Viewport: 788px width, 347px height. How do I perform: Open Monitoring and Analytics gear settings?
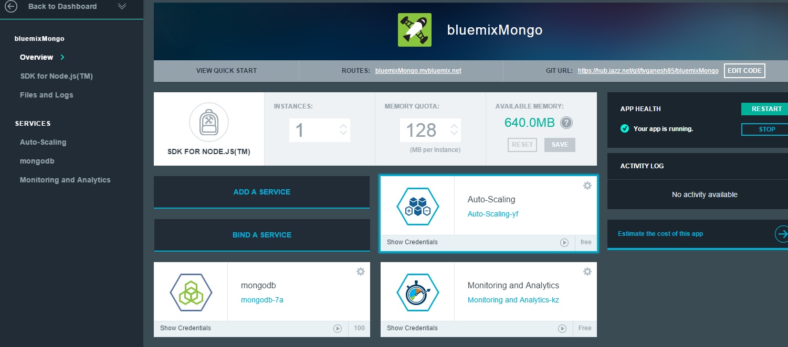pos(587,272)
